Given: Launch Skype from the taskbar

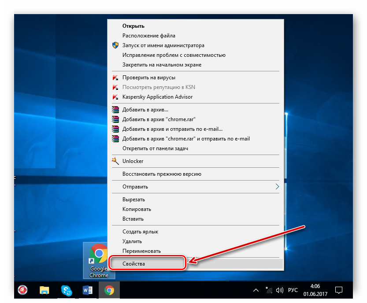Looking at the screenshot, I should point(67,290).
